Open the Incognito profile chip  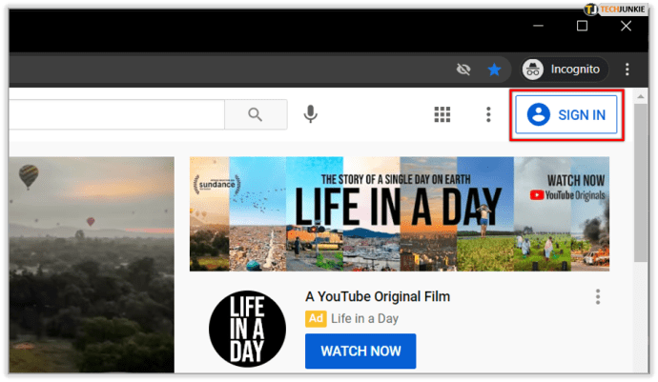pos(565,70)
